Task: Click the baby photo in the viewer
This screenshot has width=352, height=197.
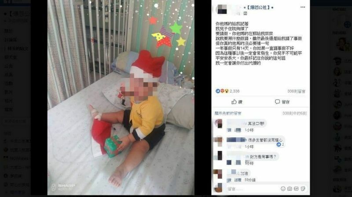Action: [121, 97]
